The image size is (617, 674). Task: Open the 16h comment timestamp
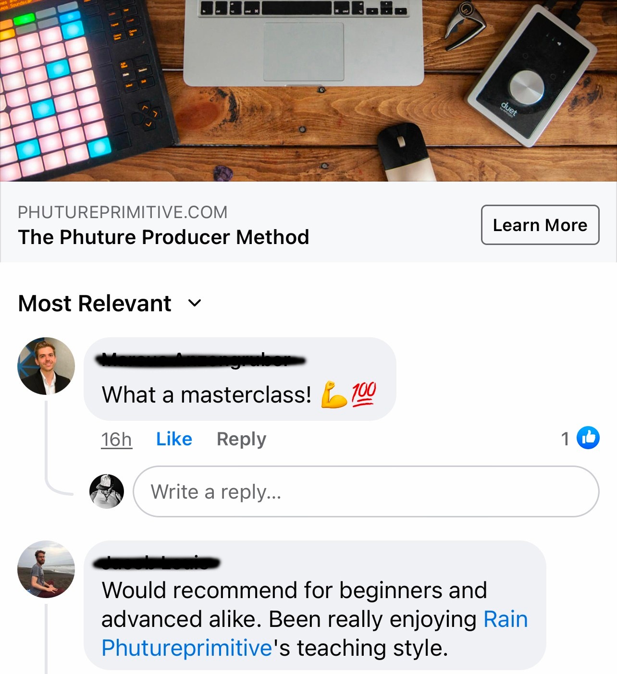pyautogui.click(x=116, y=439)
